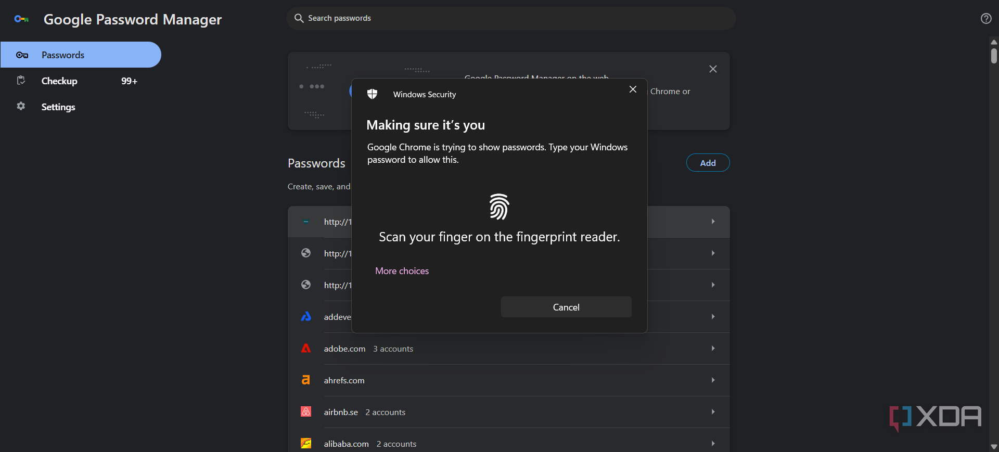The width and height of the screenshot is (999, 452).
Task: Open the adobe.com password entry
Action: point(509,348)
